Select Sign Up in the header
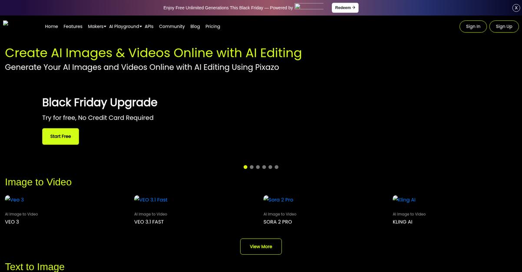522x272 pixels. click(x=504, y=26)
